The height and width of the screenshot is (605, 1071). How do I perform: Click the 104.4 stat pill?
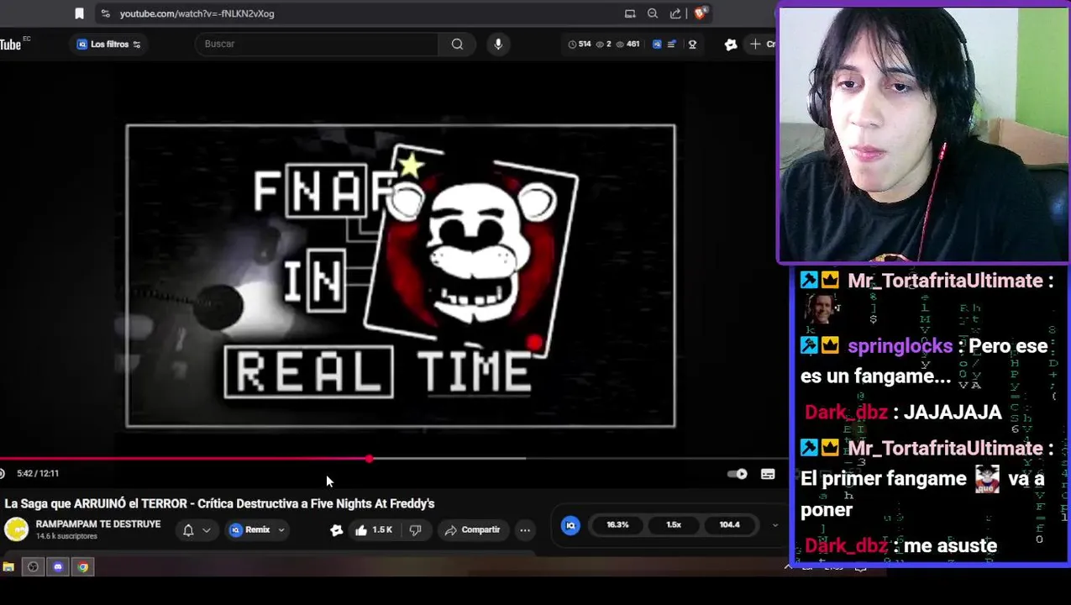coord(729,524)
